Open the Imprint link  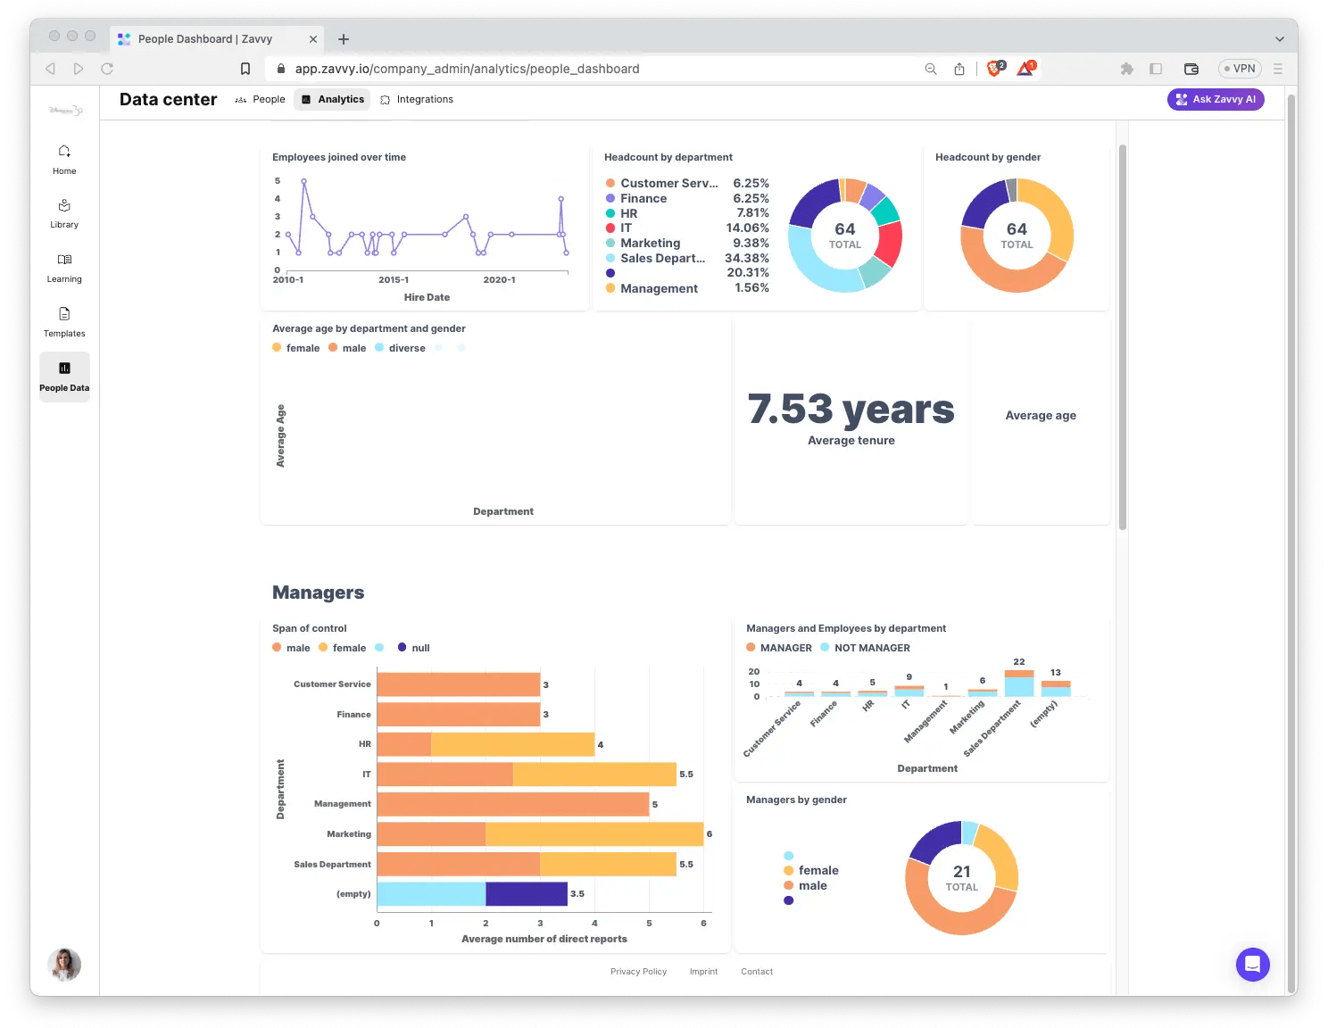click(703, 972)
